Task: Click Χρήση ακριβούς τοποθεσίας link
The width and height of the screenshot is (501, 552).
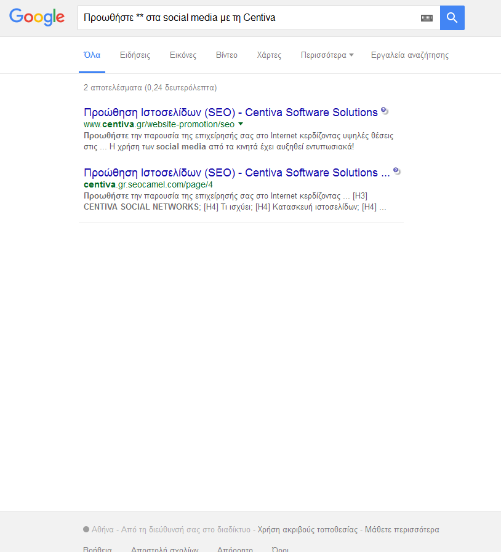Action: [308, 529]
